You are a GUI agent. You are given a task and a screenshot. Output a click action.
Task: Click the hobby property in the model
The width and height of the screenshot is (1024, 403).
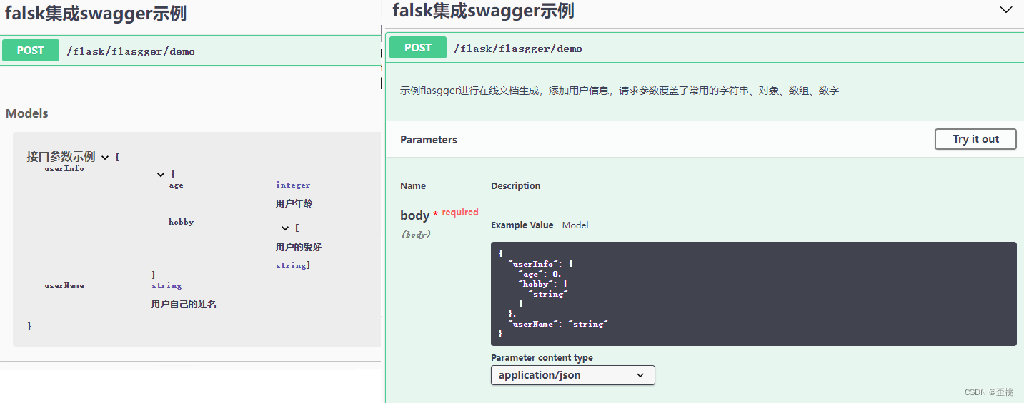(182, 222)
